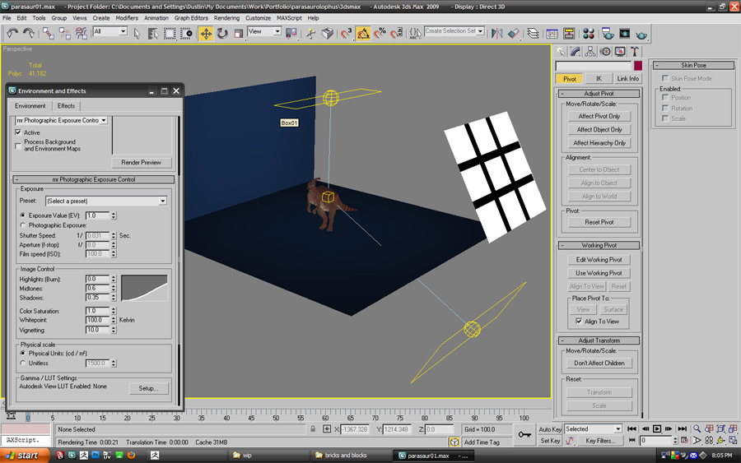The height and width of the screenshot is (463, 741).
Task: Click the Whitepoint value field
Action: pos(98,320)
